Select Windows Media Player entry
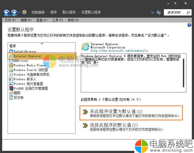 click(30, 65)
